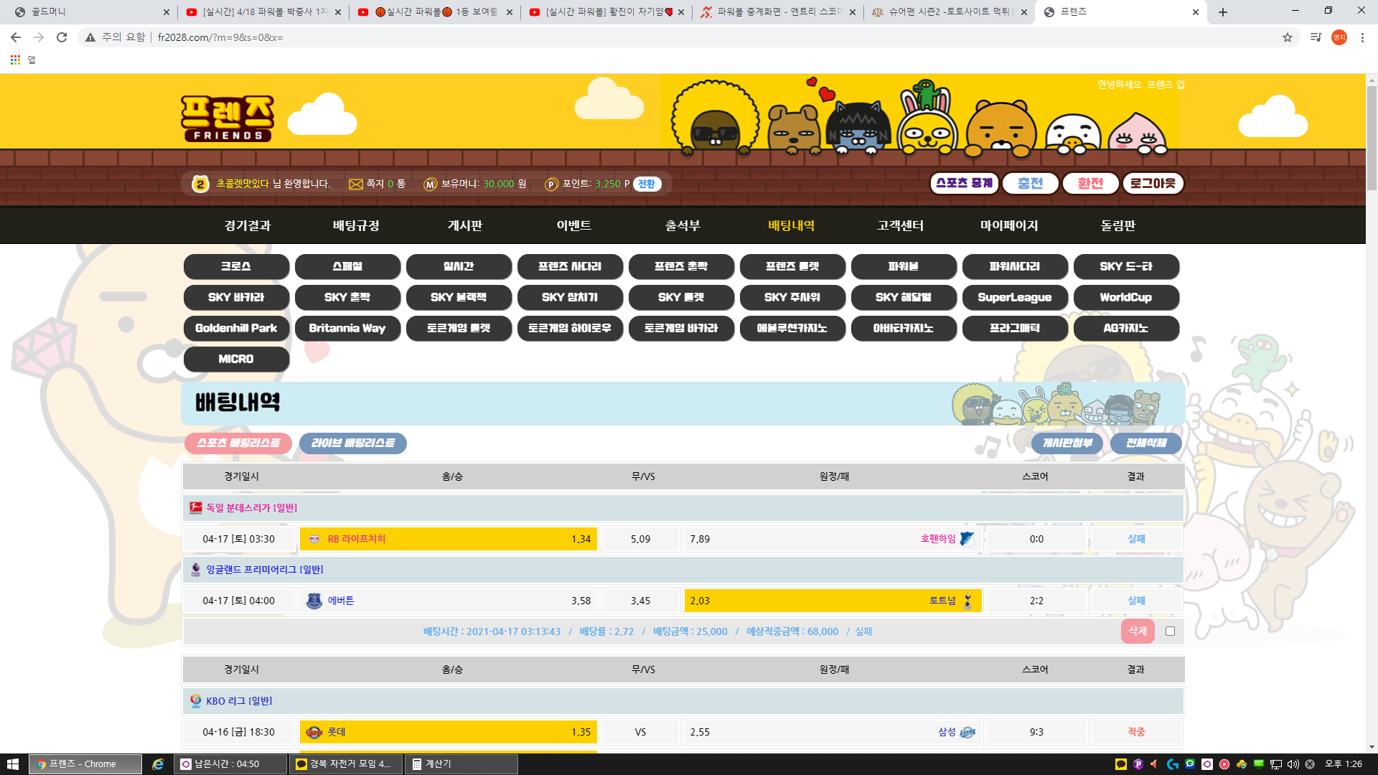Image resolution: width=1378 pixels, height=775 pixels.
Task: Open the 마이페이지 menu item
Action: pyautogui.click(x=1008, y=225)
